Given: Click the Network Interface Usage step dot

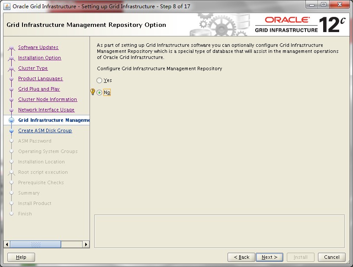Looking at the screenshot, I should [x=12, y=110].
